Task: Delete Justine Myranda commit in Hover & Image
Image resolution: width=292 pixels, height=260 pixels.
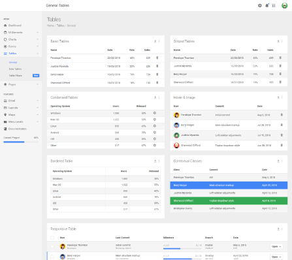Action: coord(282,135)
